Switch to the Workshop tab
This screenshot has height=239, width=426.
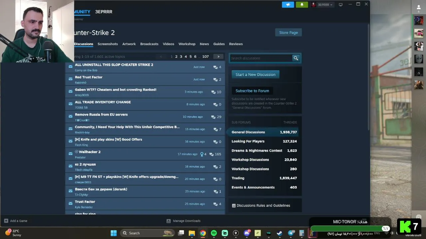click(x=187, y=44)
